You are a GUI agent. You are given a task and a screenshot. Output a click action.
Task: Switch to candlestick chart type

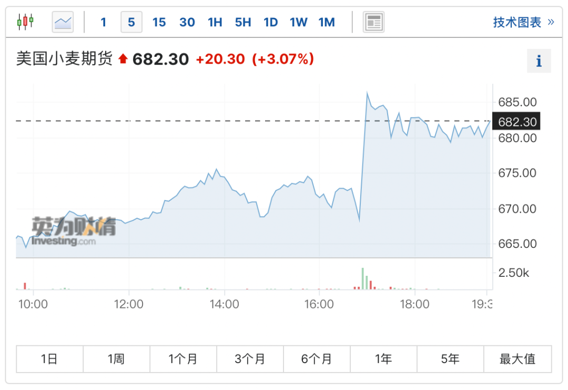click(25, 22)
